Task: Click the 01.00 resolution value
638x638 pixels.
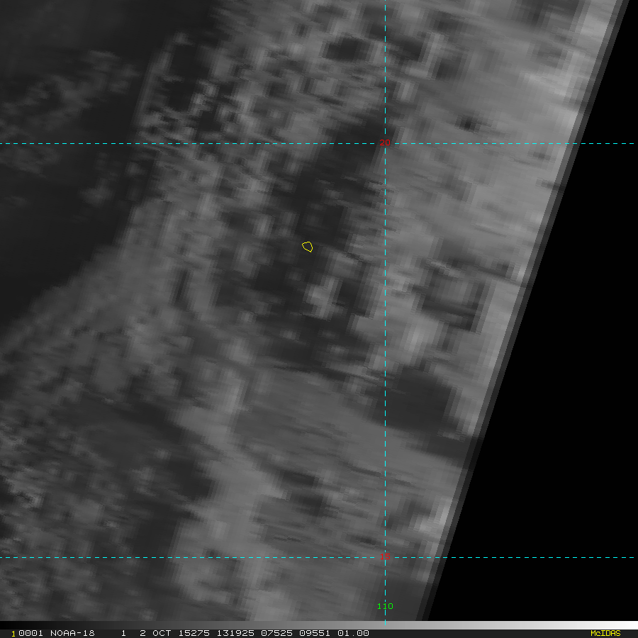Action: (x=352, y=633)
